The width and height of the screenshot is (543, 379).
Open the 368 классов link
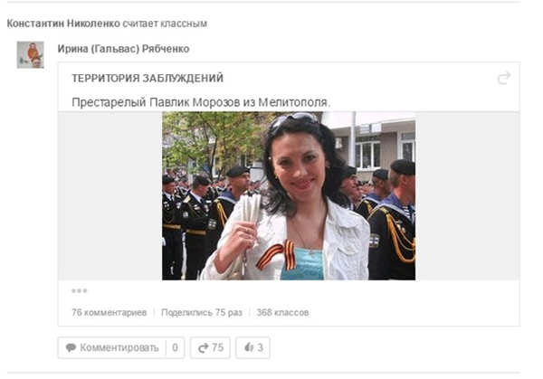pyautogui.click(x=282, y=313)
